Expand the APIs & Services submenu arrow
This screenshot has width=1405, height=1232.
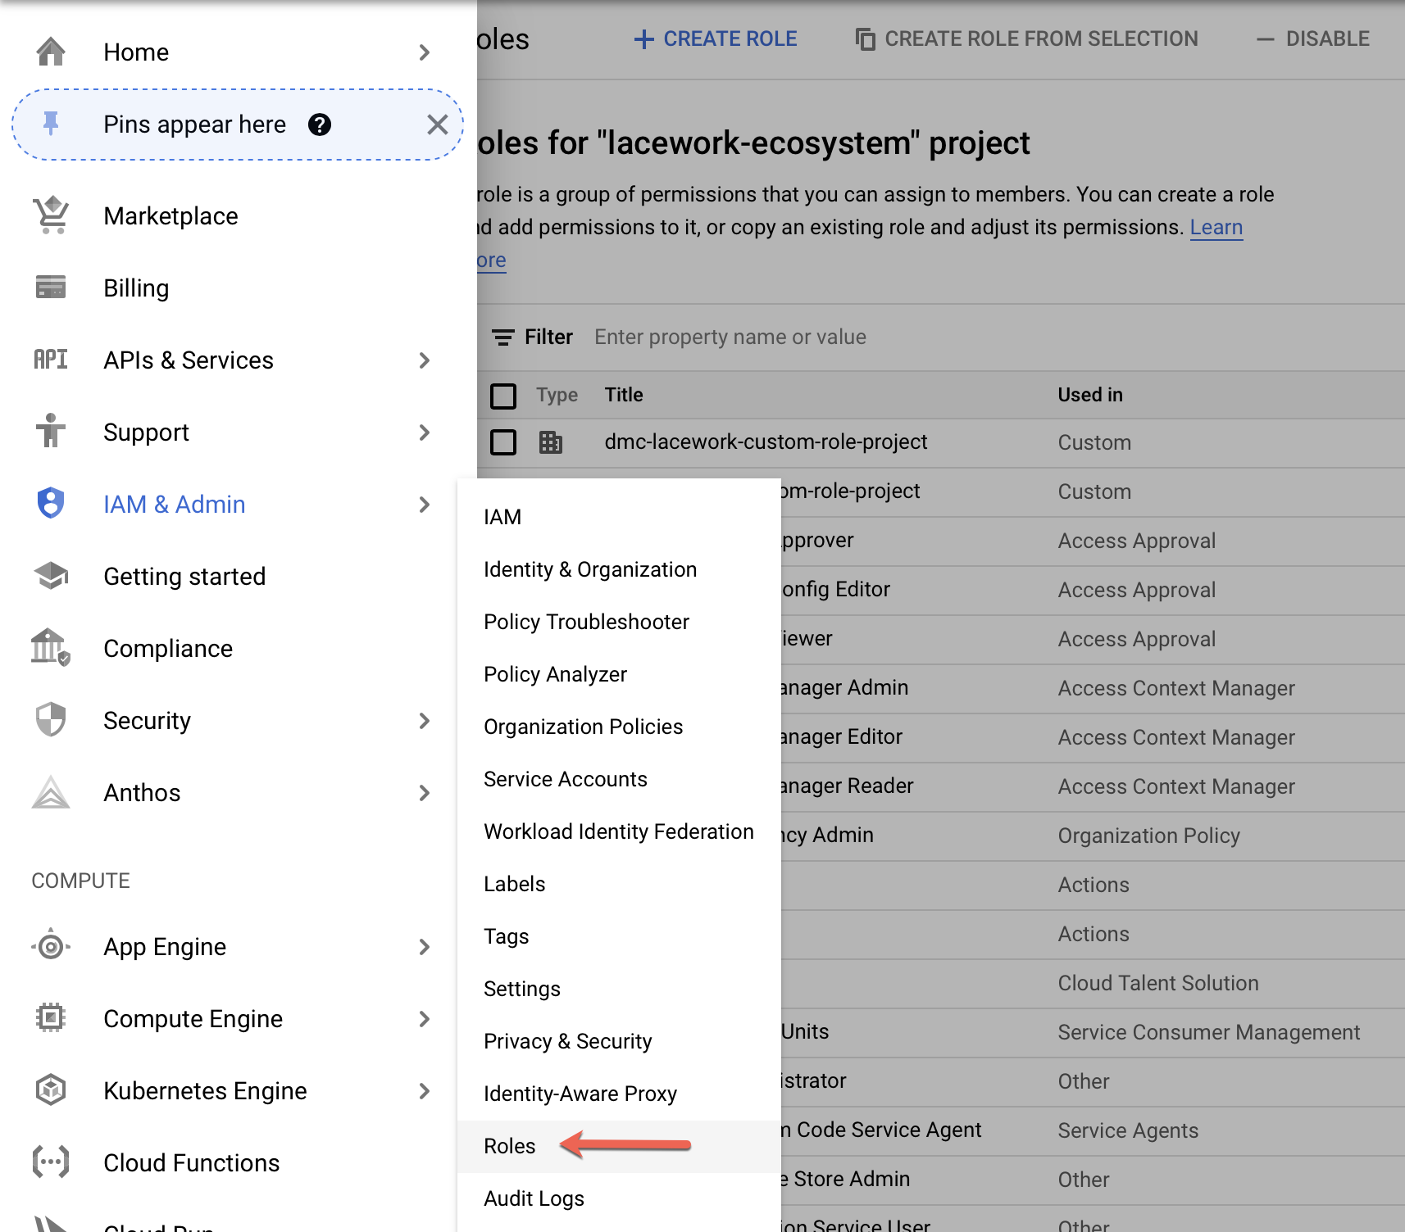[x=424, y=360]
